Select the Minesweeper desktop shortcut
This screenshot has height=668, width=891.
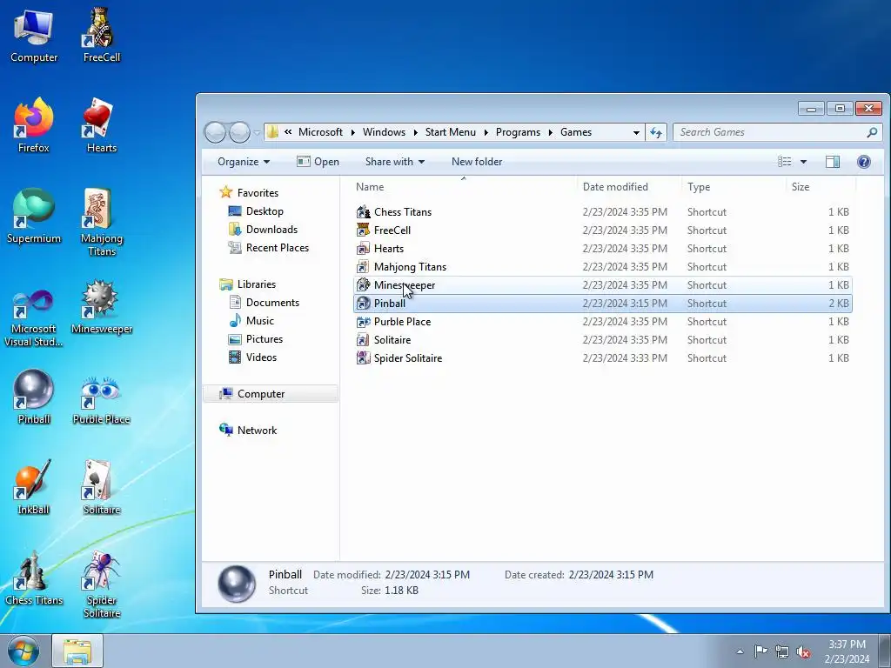(101, 307)
